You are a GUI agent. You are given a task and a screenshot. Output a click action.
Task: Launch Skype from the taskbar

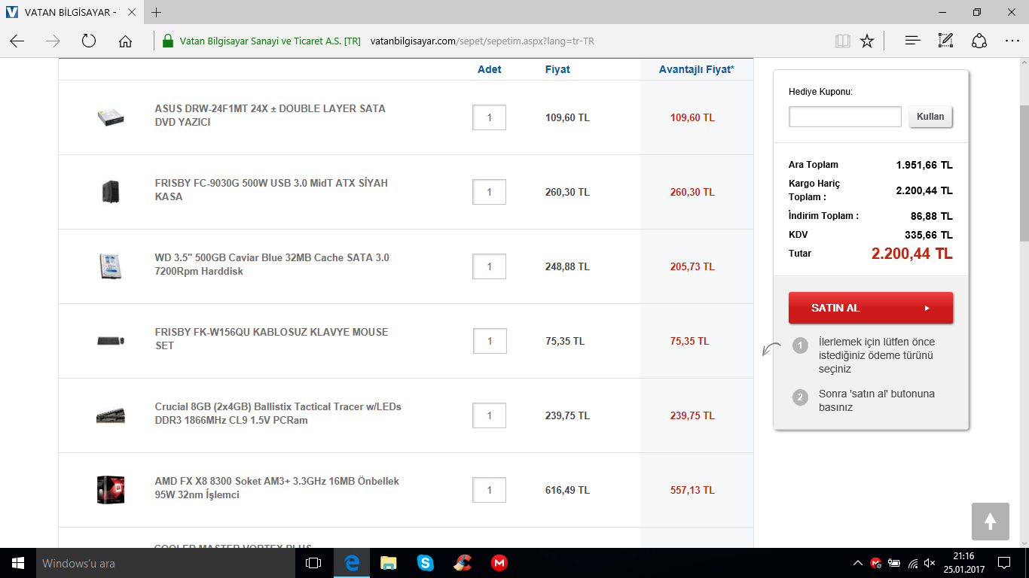click(x=425, y=563)
